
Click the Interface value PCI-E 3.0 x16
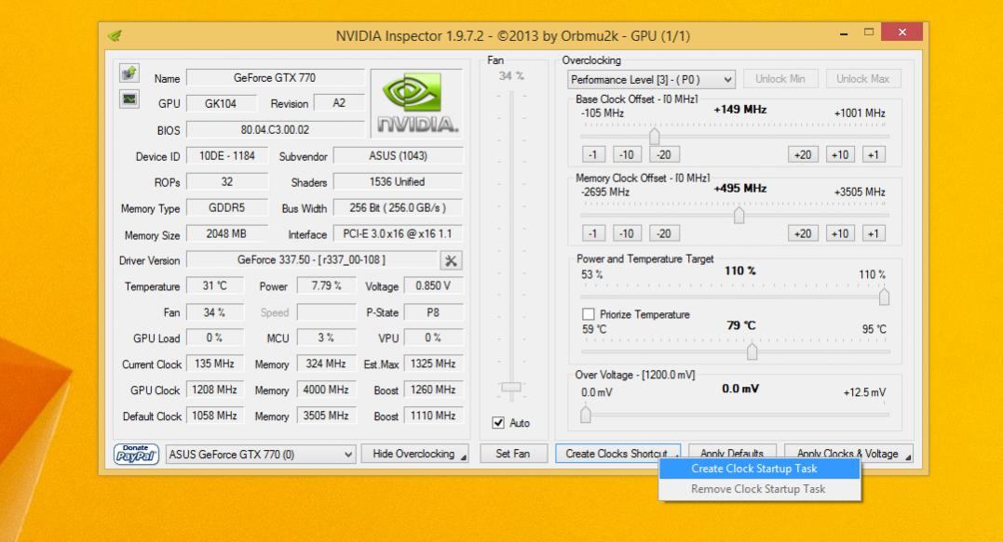click(x=398, y=233)
